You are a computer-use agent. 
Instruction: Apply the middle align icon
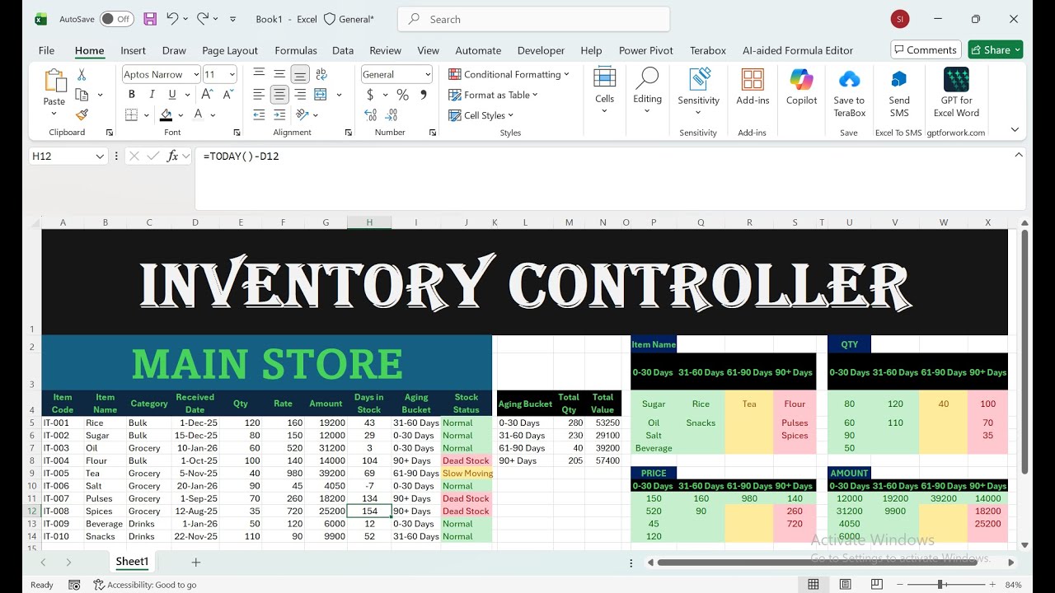[279, 74]
